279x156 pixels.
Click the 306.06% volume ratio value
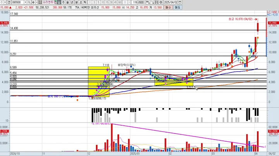click(x=57, y=7)
